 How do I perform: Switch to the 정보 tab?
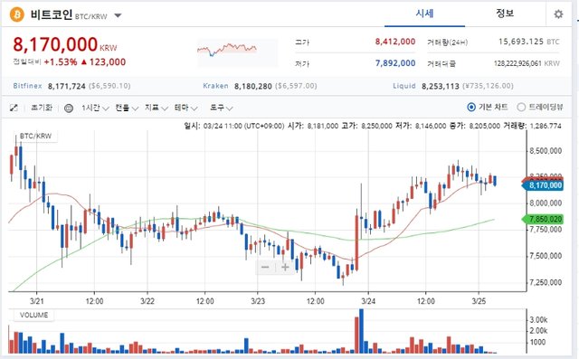coord(505,14)
